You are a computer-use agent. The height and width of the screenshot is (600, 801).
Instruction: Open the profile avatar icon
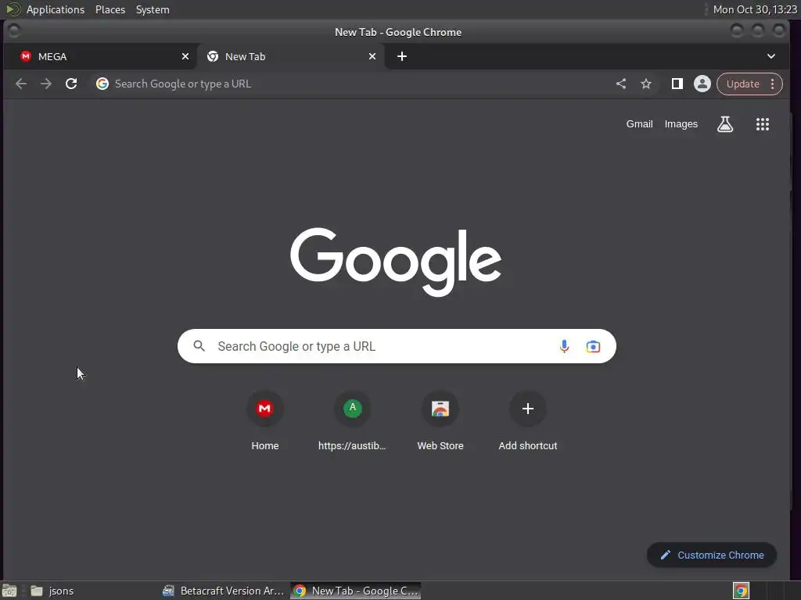point(702,84)
